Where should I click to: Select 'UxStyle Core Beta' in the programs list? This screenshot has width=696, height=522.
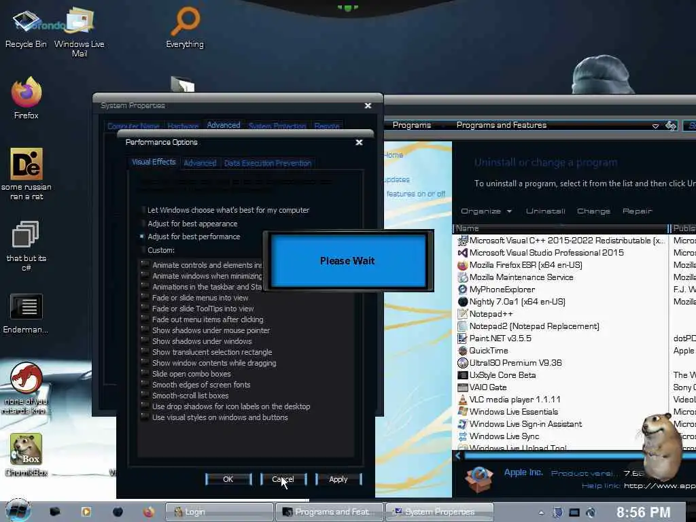560,375
